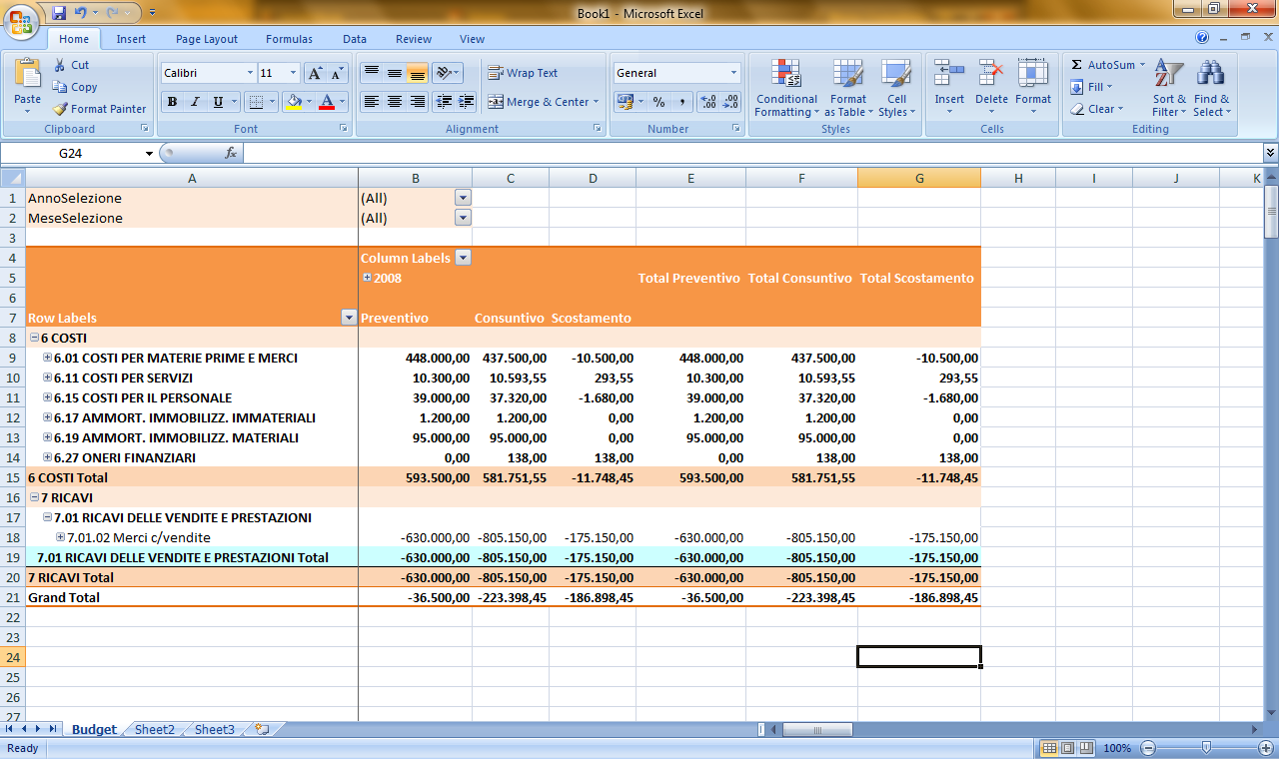Open the font size dropdown
Screen dimensions: 1279x759
point(293,73)
